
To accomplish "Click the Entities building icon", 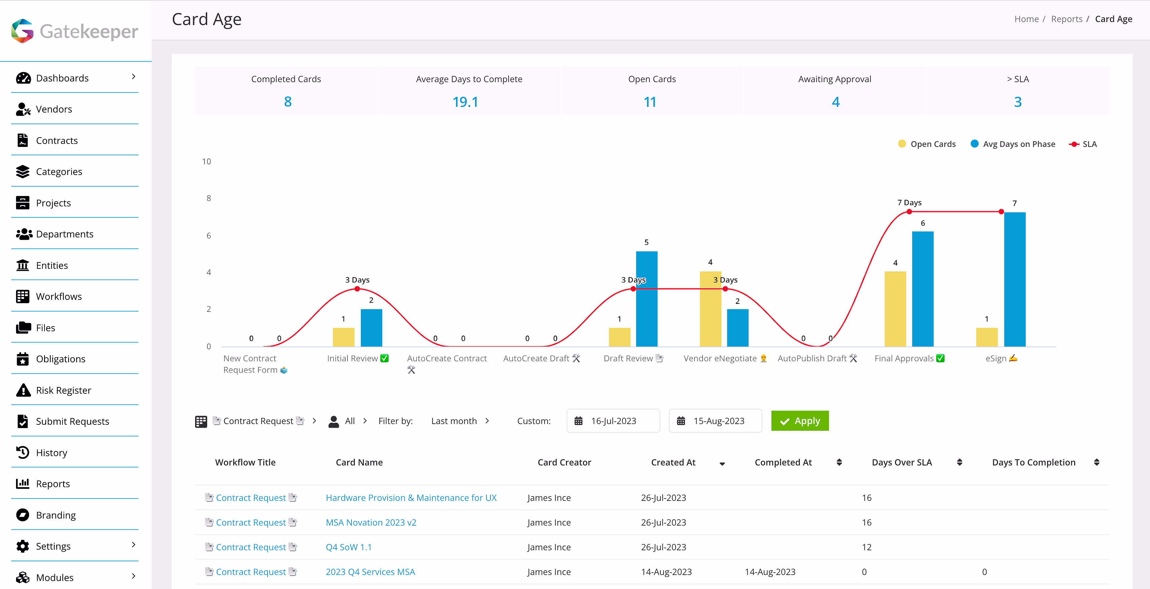I will click(22, 265).
